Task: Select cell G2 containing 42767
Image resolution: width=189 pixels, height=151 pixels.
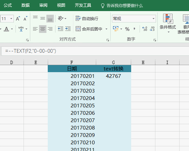Action: tap(113, 76)
